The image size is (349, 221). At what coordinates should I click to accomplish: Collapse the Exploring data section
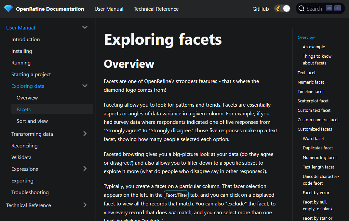[x=85, y=86]
